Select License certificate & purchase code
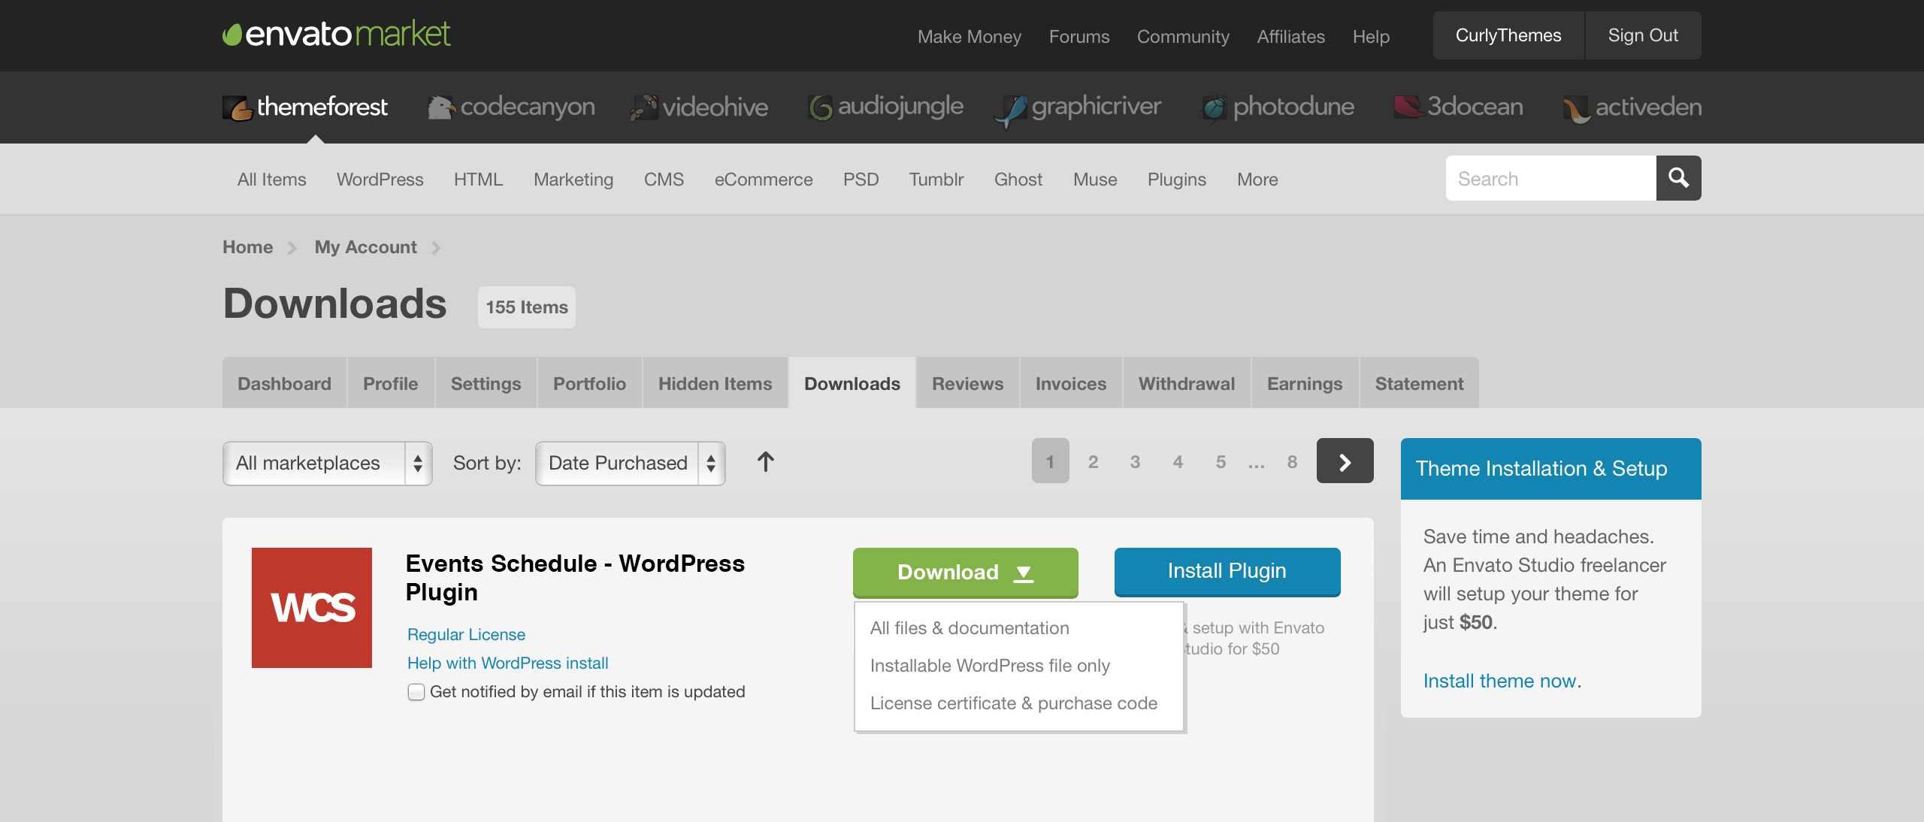This screenshot has height=822, width=1924. tap(1014, 703)
